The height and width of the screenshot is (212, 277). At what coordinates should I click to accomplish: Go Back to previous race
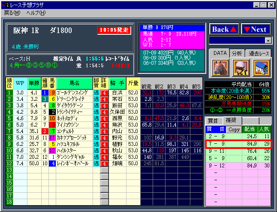pos(223,29)
